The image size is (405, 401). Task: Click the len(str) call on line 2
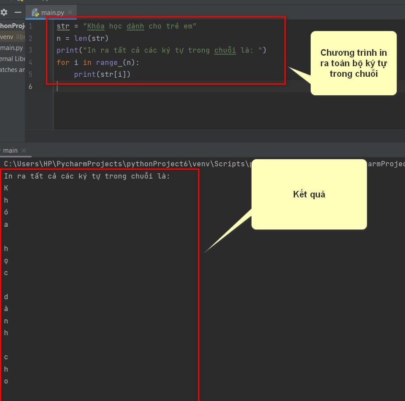[91, 38]
